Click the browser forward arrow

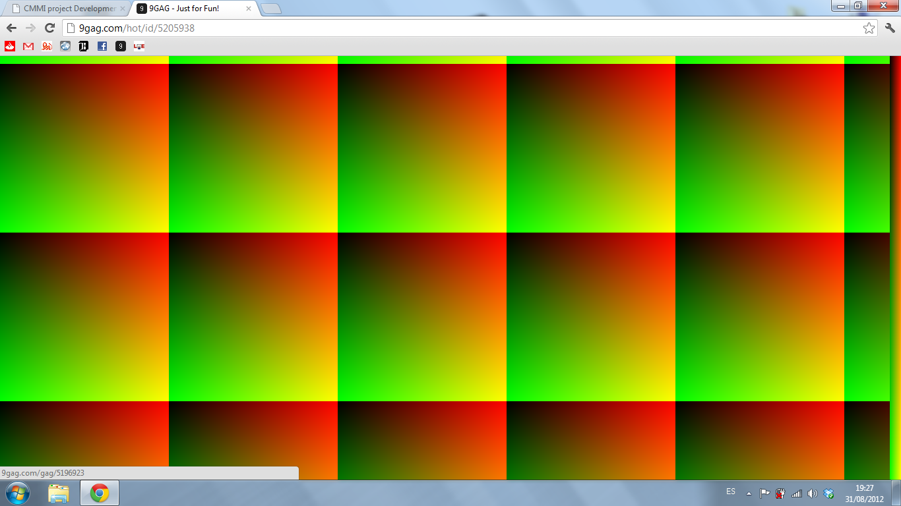[30, 28]
